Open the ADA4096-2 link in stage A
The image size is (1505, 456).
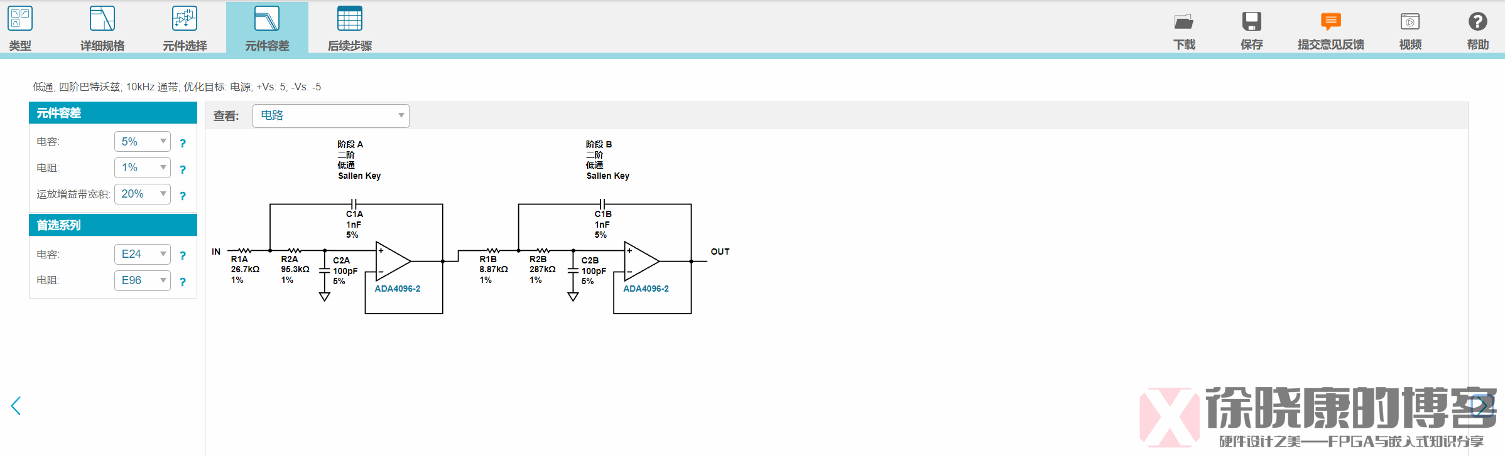click(398, 289)
